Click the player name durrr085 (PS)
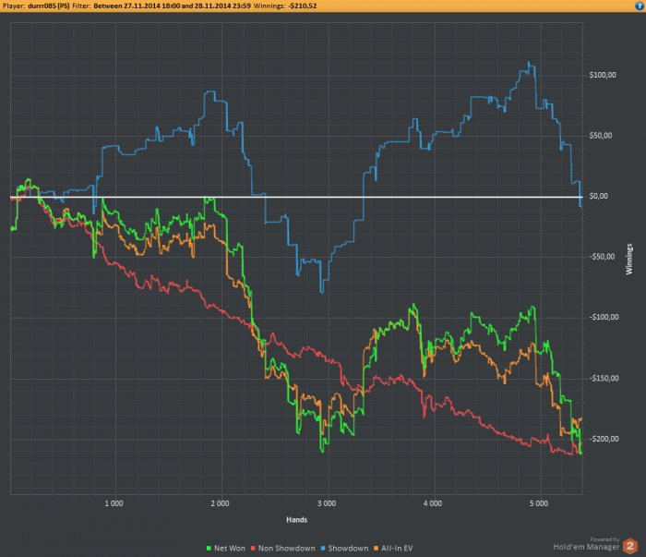Image resolution: width=646 pixels, height=557 pixels. pos(48,6)
